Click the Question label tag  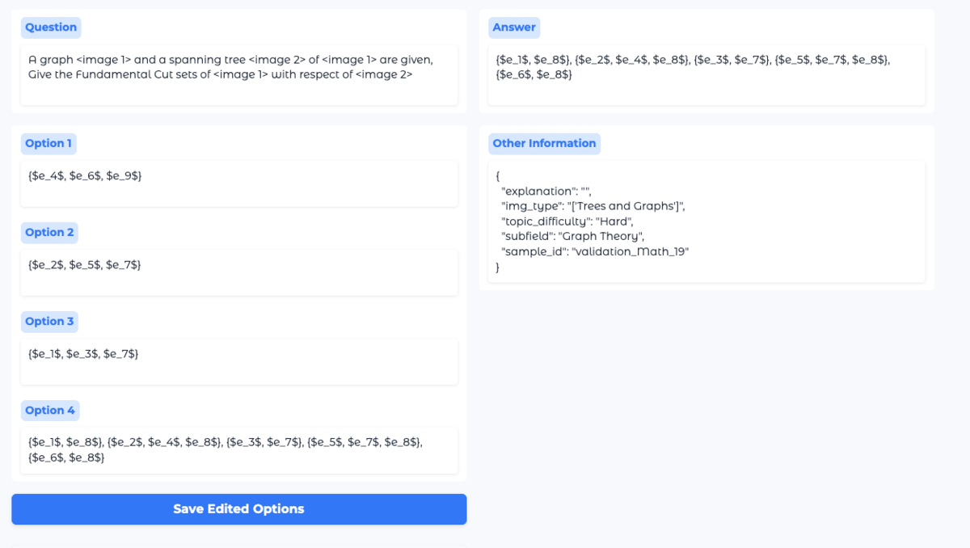pyautogui.click(x=51, y=27)
